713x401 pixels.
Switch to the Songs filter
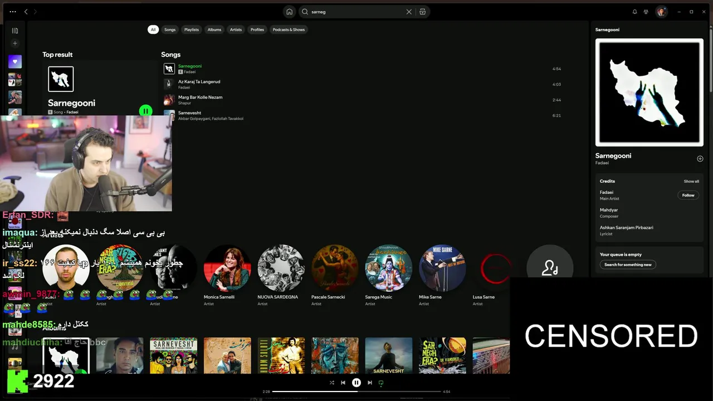pos(170,30)
